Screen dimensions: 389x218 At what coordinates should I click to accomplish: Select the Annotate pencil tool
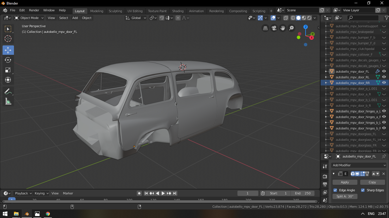click(x=8, y=91)
